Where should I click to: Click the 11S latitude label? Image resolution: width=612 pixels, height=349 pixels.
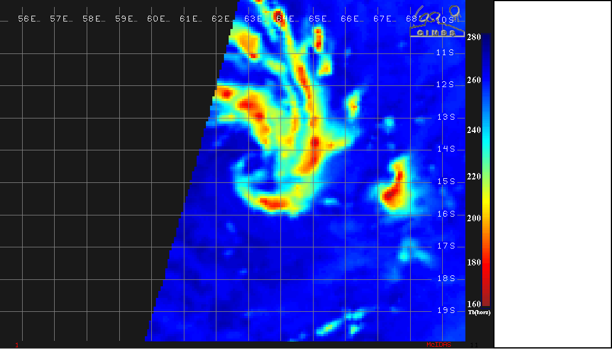pos(445,52)
